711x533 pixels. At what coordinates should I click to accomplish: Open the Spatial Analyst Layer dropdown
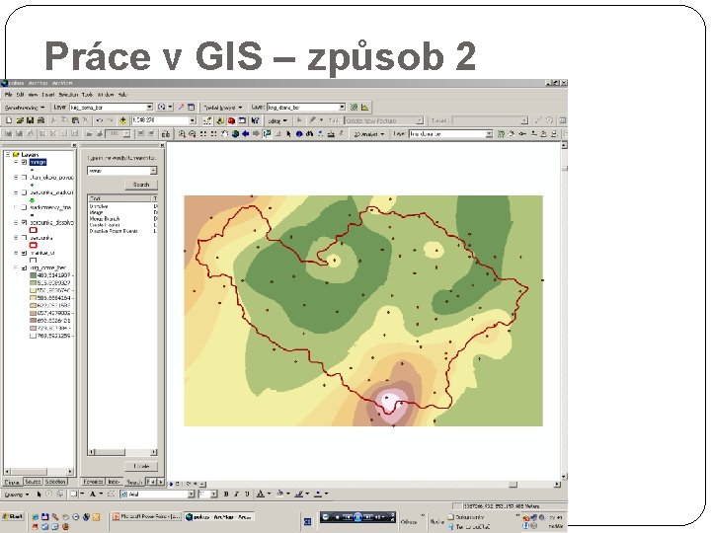(x=342, y=108)
